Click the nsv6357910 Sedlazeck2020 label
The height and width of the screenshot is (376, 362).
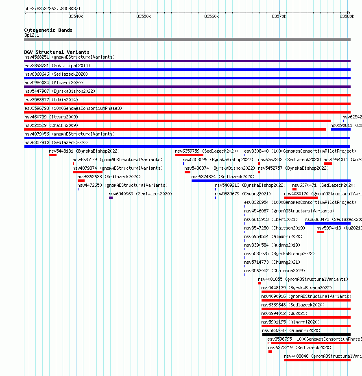[56, 143]
